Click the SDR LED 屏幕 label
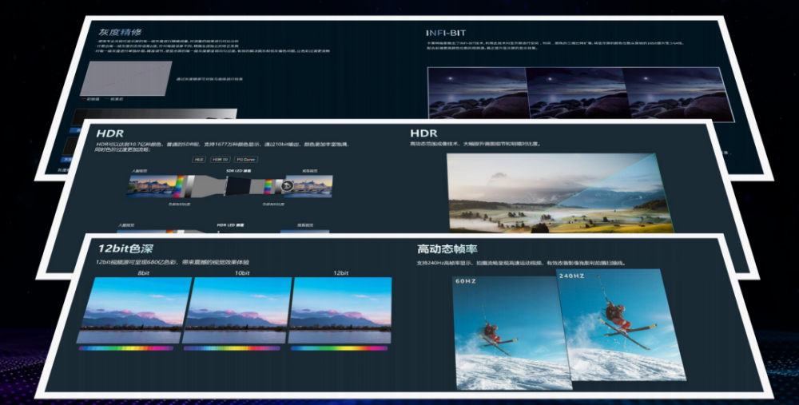The height and width of the screenshot is (405, 799). pyautogui.click(x=239, y=171)
